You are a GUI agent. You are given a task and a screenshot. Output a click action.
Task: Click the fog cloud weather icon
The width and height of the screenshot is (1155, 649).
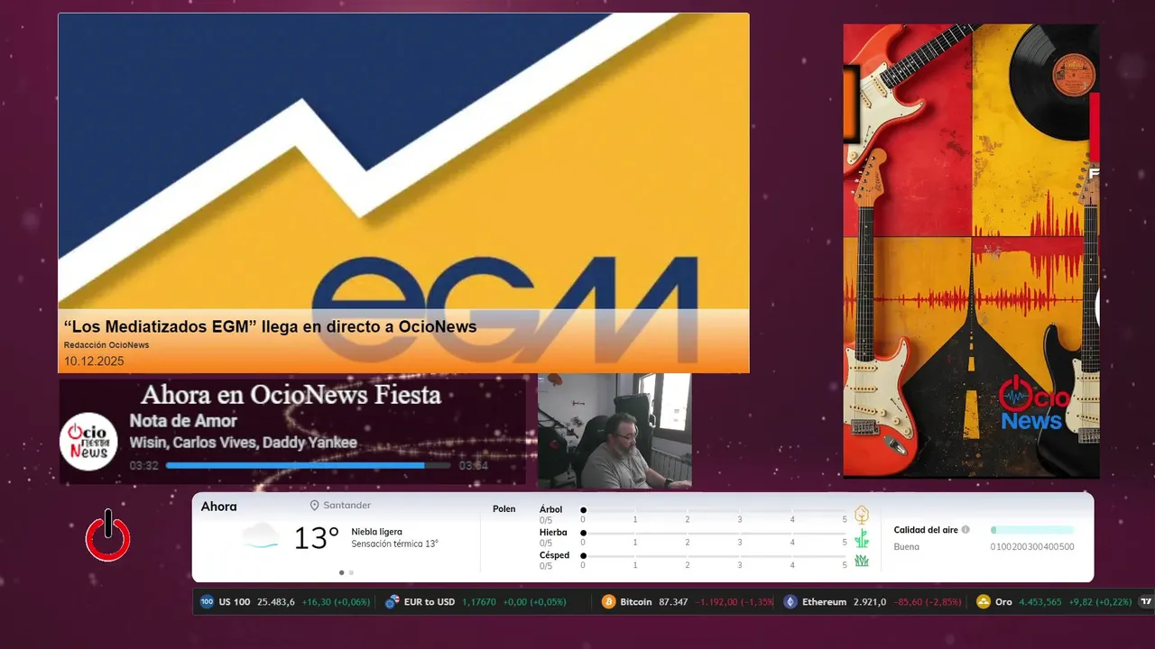(x=261, y=536)
